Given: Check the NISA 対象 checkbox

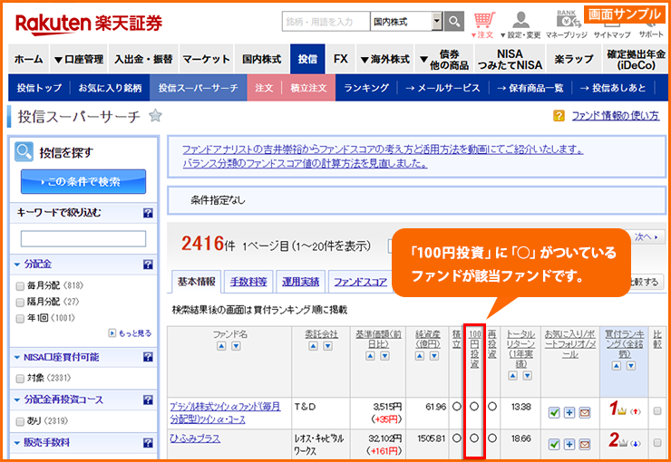Looking at the screenshot, I should [x=20, y=379].
